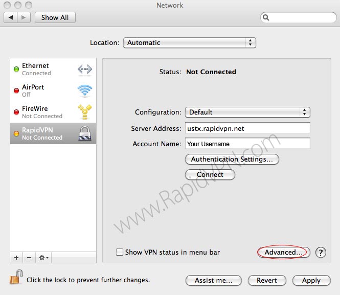Revert network changes
Viewport: 340px width, 295px height.
click(x=267, y=281)
